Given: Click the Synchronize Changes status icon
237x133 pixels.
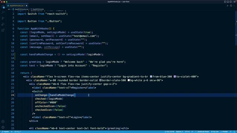Looking at the screenshot, I should coord(11,132).
